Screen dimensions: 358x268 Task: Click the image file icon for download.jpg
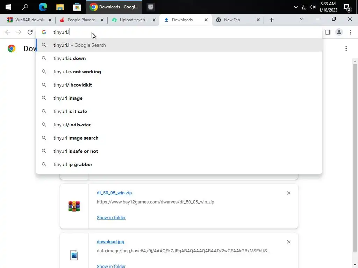(74, 255)
